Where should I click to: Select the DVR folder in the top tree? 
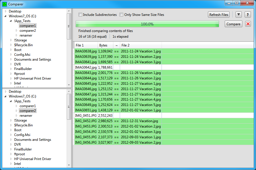pyautogui.click(x=18, y=64)
